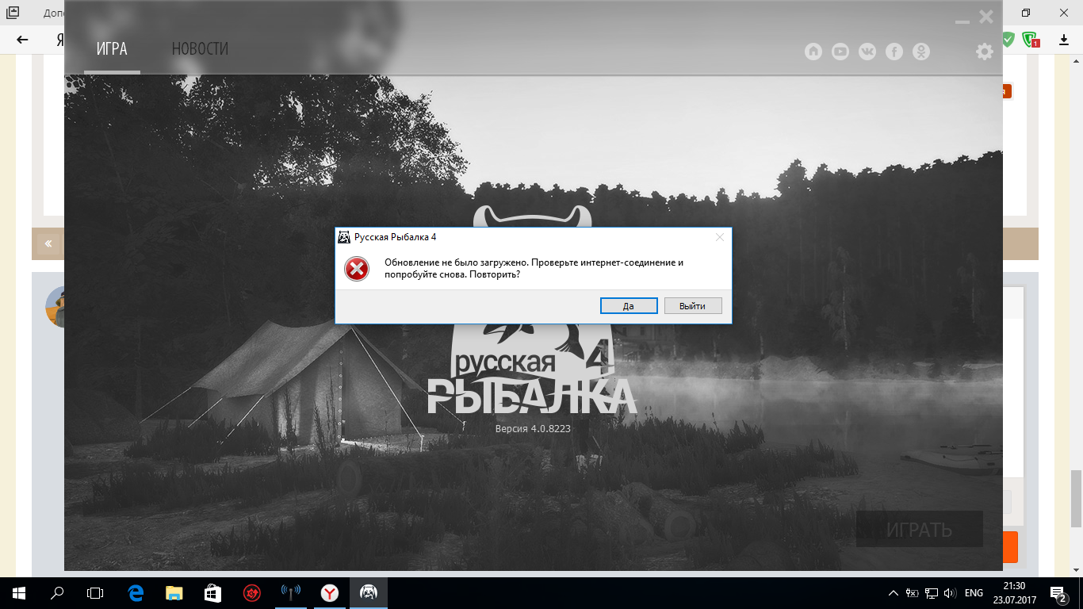This screenshot has width=1083, height=609.
Task: Click the user avatar on the browser page
Action: [x=55, y=307]
